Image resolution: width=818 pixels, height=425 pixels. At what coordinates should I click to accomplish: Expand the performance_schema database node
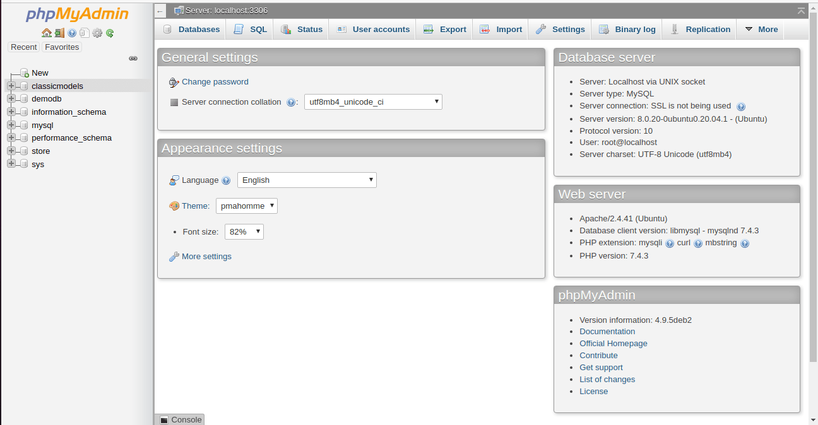pyautogui.click(x=11, y=137)
